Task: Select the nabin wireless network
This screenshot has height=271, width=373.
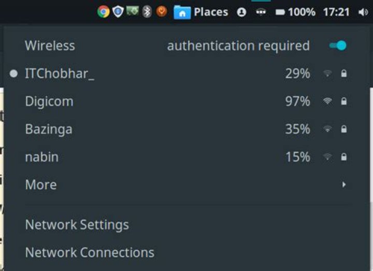Action: [x=185, y=157]
